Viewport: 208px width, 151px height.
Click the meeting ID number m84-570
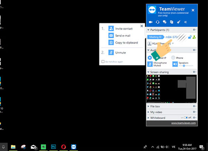click(x=172, y=37)
